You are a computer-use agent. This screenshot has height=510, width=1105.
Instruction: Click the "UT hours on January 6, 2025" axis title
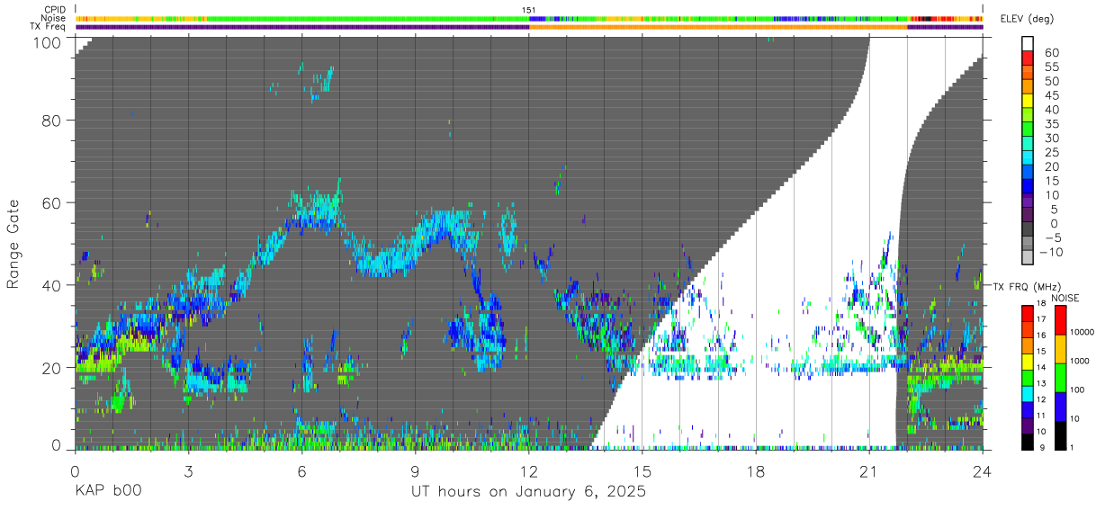528,491
